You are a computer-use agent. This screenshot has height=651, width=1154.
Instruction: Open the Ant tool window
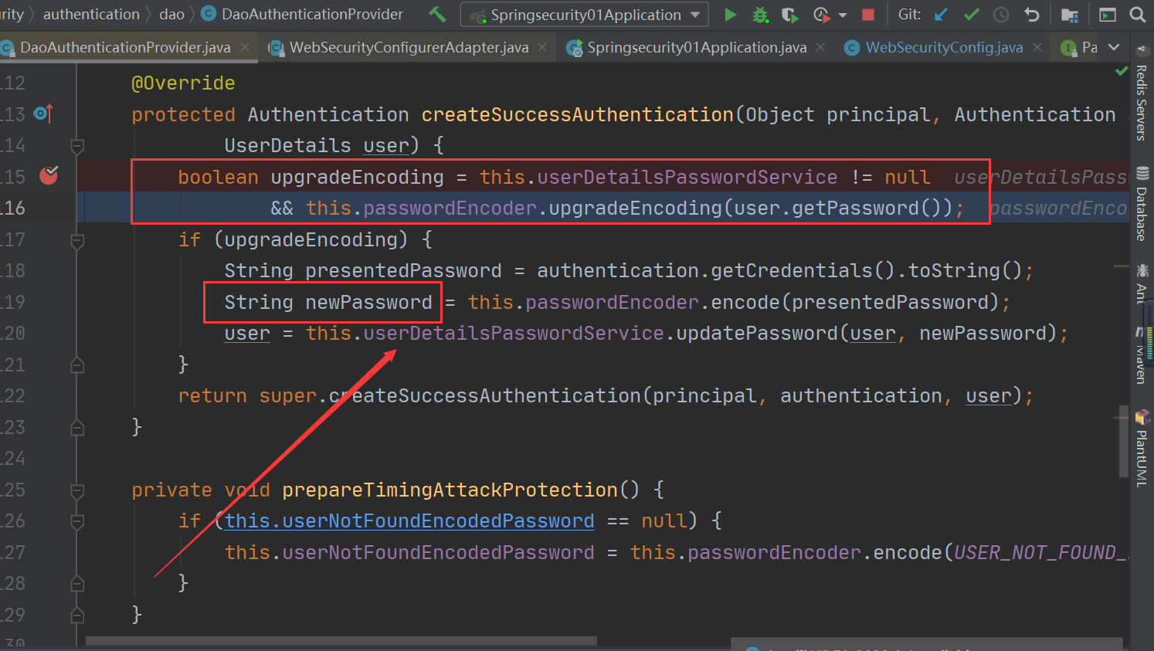click(x=1142, y=283)
